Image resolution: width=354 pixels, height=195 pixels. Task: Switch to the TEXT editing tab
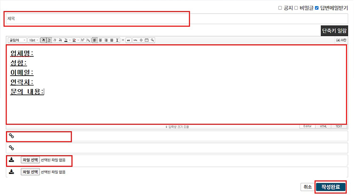(339, 126)
